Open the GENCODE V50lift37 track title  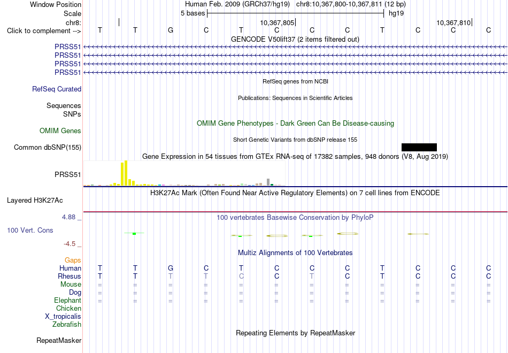tap(295, 39)
